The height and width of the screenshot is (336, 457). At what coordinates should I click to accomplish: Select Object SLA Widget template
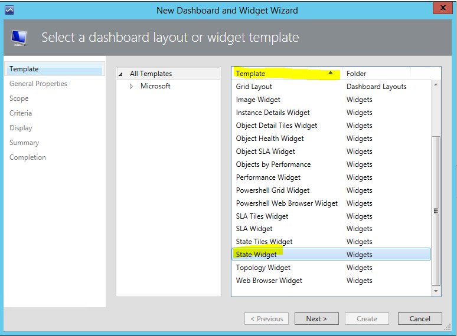tap(331, 151)
